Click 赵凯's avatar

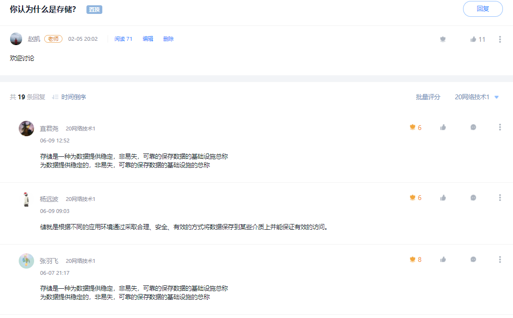coord(16,39)
